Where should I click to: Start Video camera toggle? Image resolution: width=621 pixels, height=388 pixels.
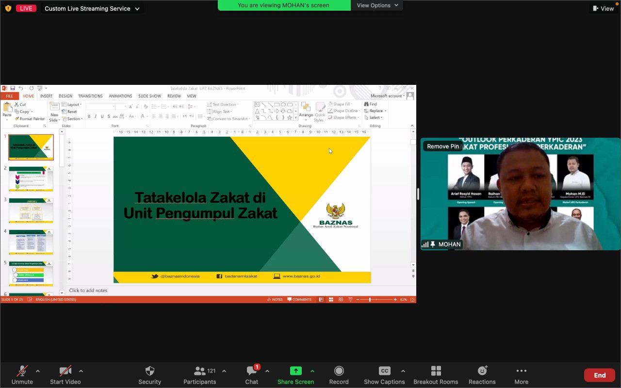click(65, 371)
